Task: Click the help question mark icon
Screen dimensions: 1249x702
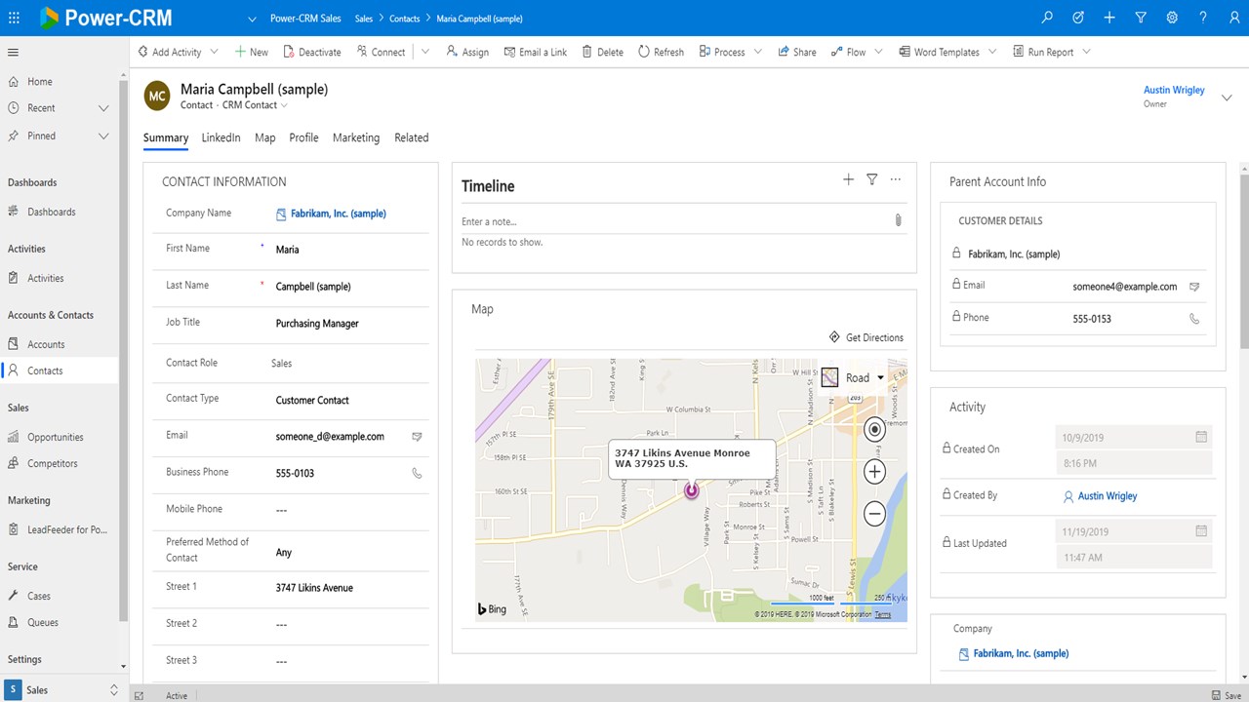Action: pyautogui.click(x=1203, y=18)
